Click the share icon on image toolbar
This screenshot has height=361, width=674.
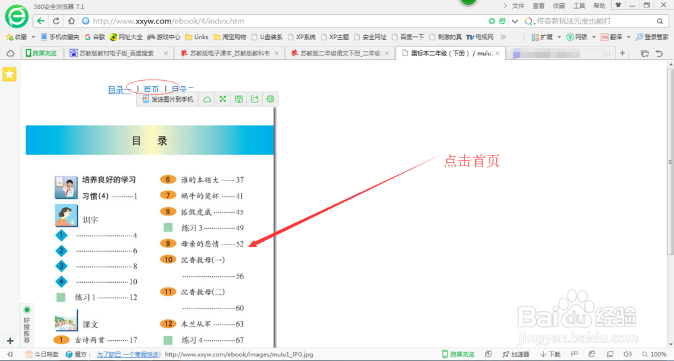click(x=255, y=99)
